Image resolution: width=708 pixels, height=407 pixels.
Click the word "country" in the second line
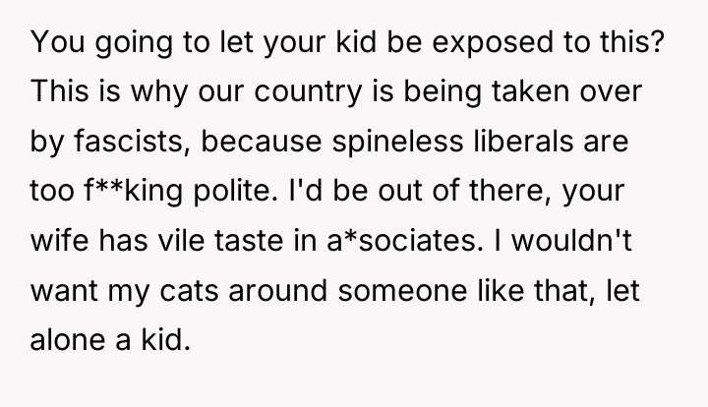click(308, 93)
